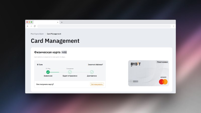Select the Card Management breadcrumb

(x=54, y=34)
